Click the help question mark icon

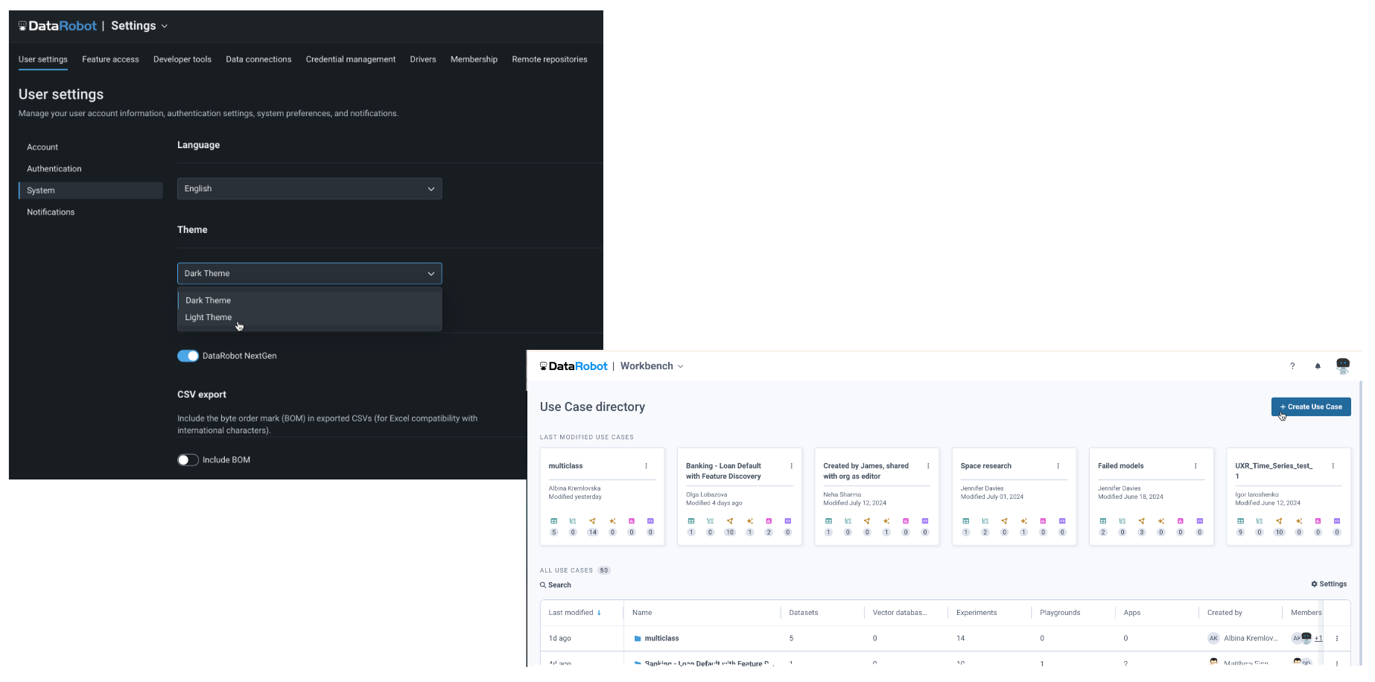click(x=1292, y=366)
